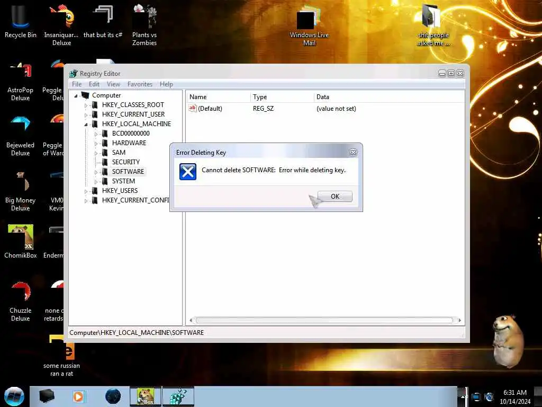
Task: Switch to Registry Editor taskbar button
Action: pos(178,396)
